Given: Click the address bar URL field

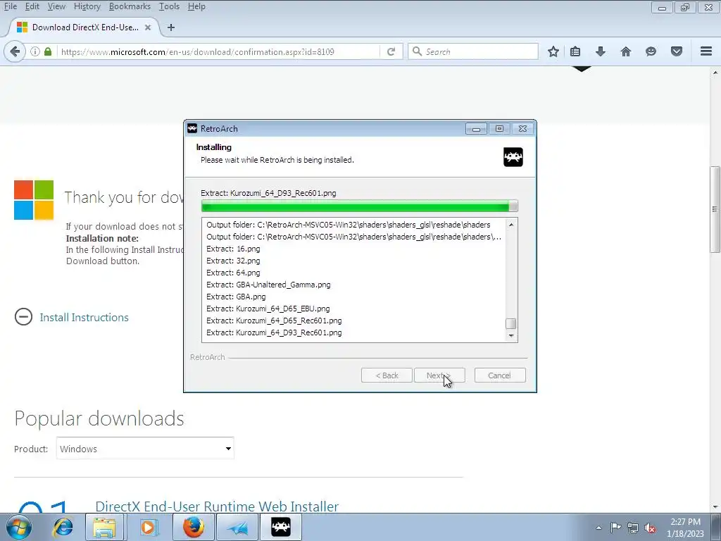Looking at the screenshot, I should click(x=219, y=51).
